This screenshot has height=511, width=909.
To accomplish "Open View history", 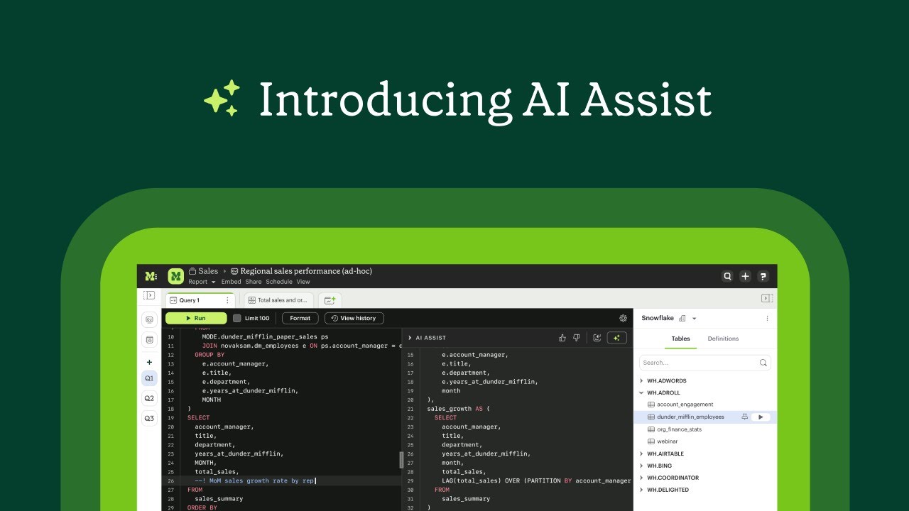I will tap(354, 319).
